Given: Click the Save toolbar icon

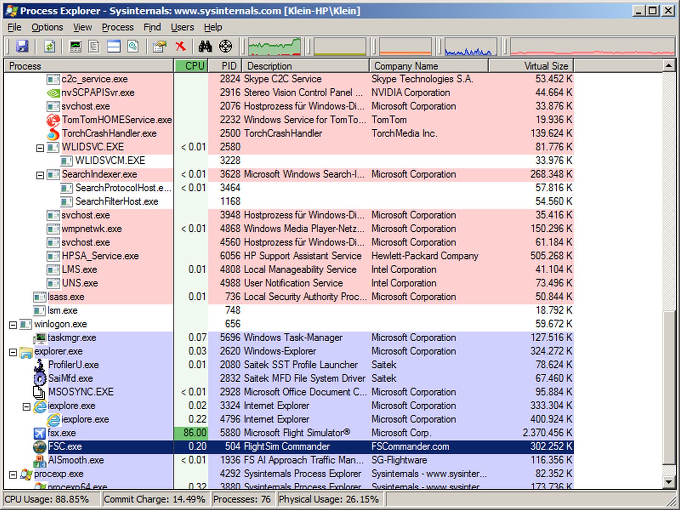Looking at the screenshot, I should click(22, 46).
